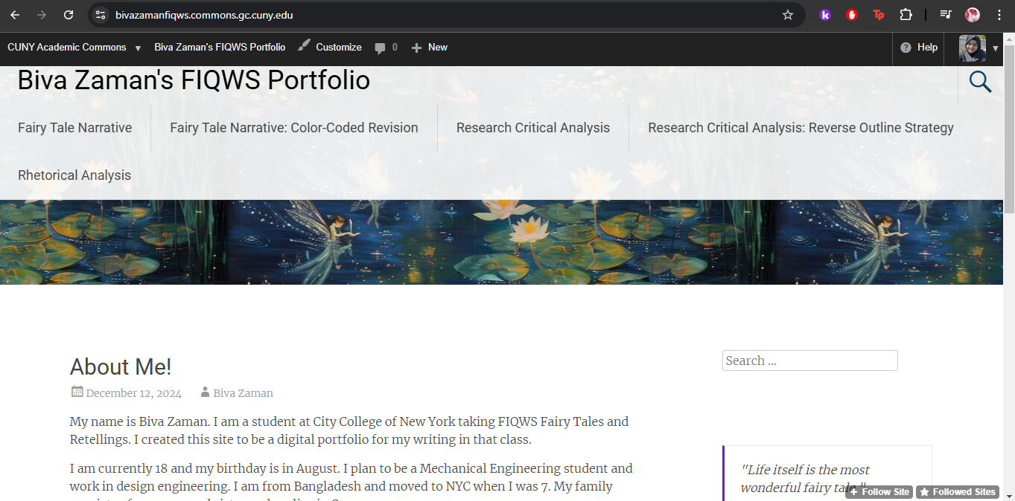Open the purple K extension
Screen dimensions: 1015x501
pos(825,15)
